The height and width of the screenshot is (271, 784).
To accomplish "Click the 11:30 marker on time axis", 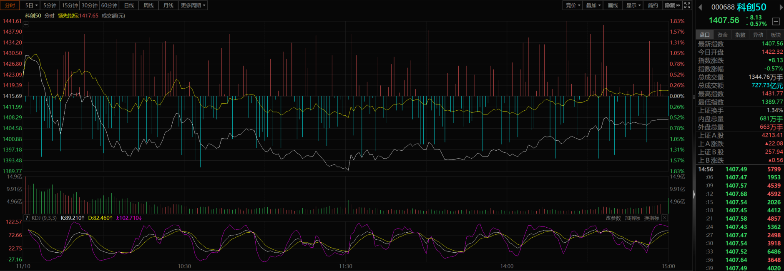I will [x=345, y=266].
